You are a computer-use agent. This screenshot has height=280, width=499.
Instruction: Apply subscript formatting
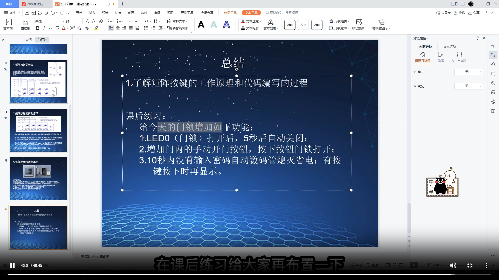79,28
